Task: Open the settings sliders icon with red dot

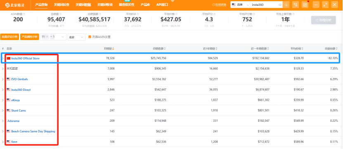Action: click(305, 5)
